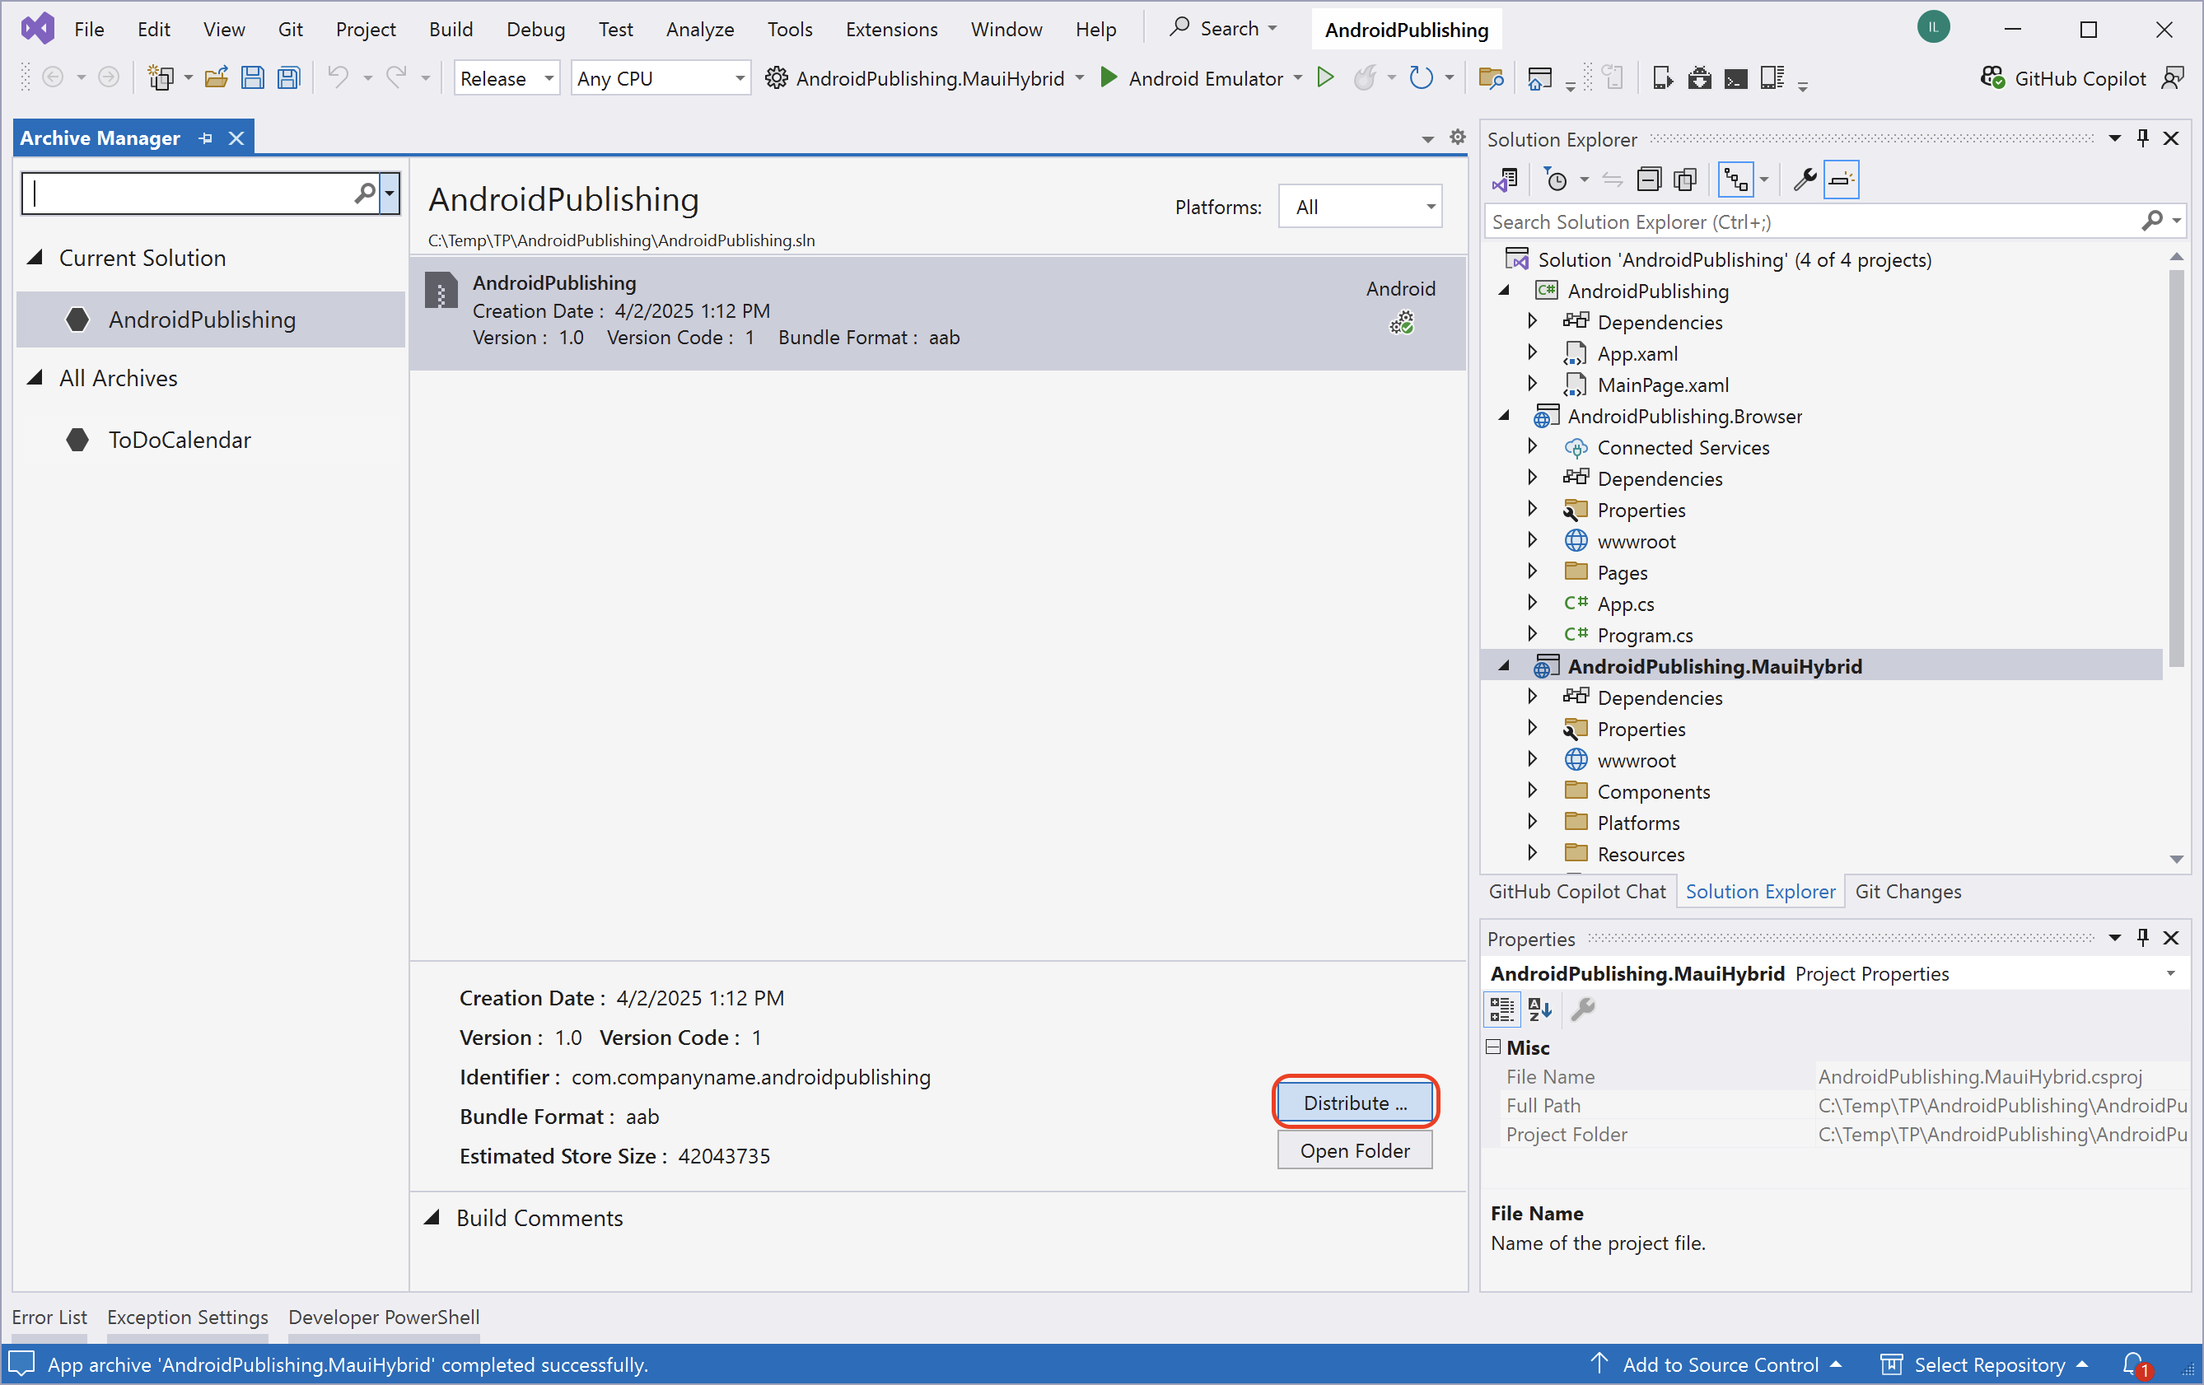Toggle the Track Active Item tree view button
This screenshot has width=2204, height=1385.
point(1736,180)
